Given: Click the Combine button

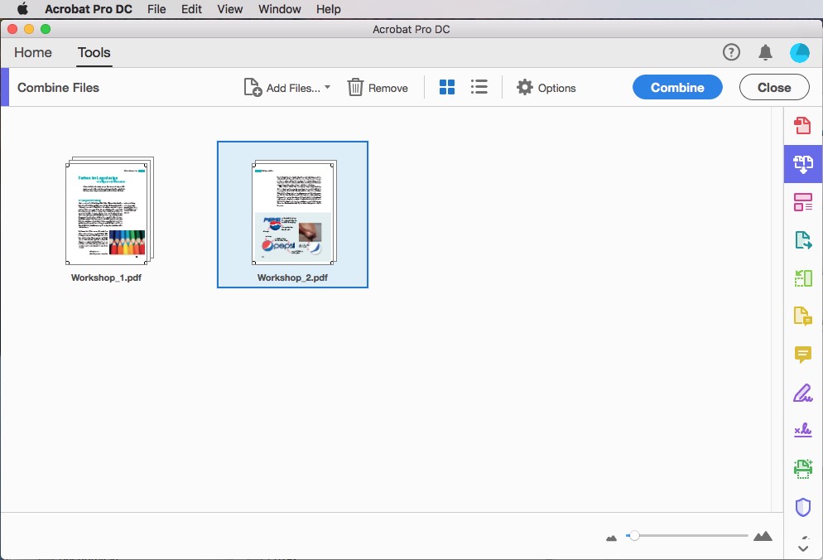Looking at the screenshot, I should point(677,86).
